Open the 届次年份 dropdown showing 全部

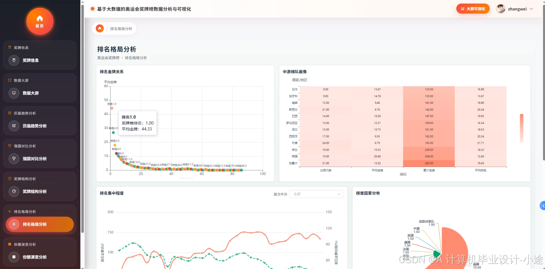point(316,194)
